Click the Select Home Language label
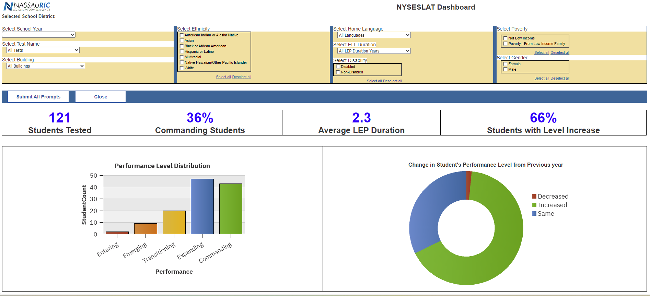The height and width of the screenshot is (296, 650). tap(358, 29)
